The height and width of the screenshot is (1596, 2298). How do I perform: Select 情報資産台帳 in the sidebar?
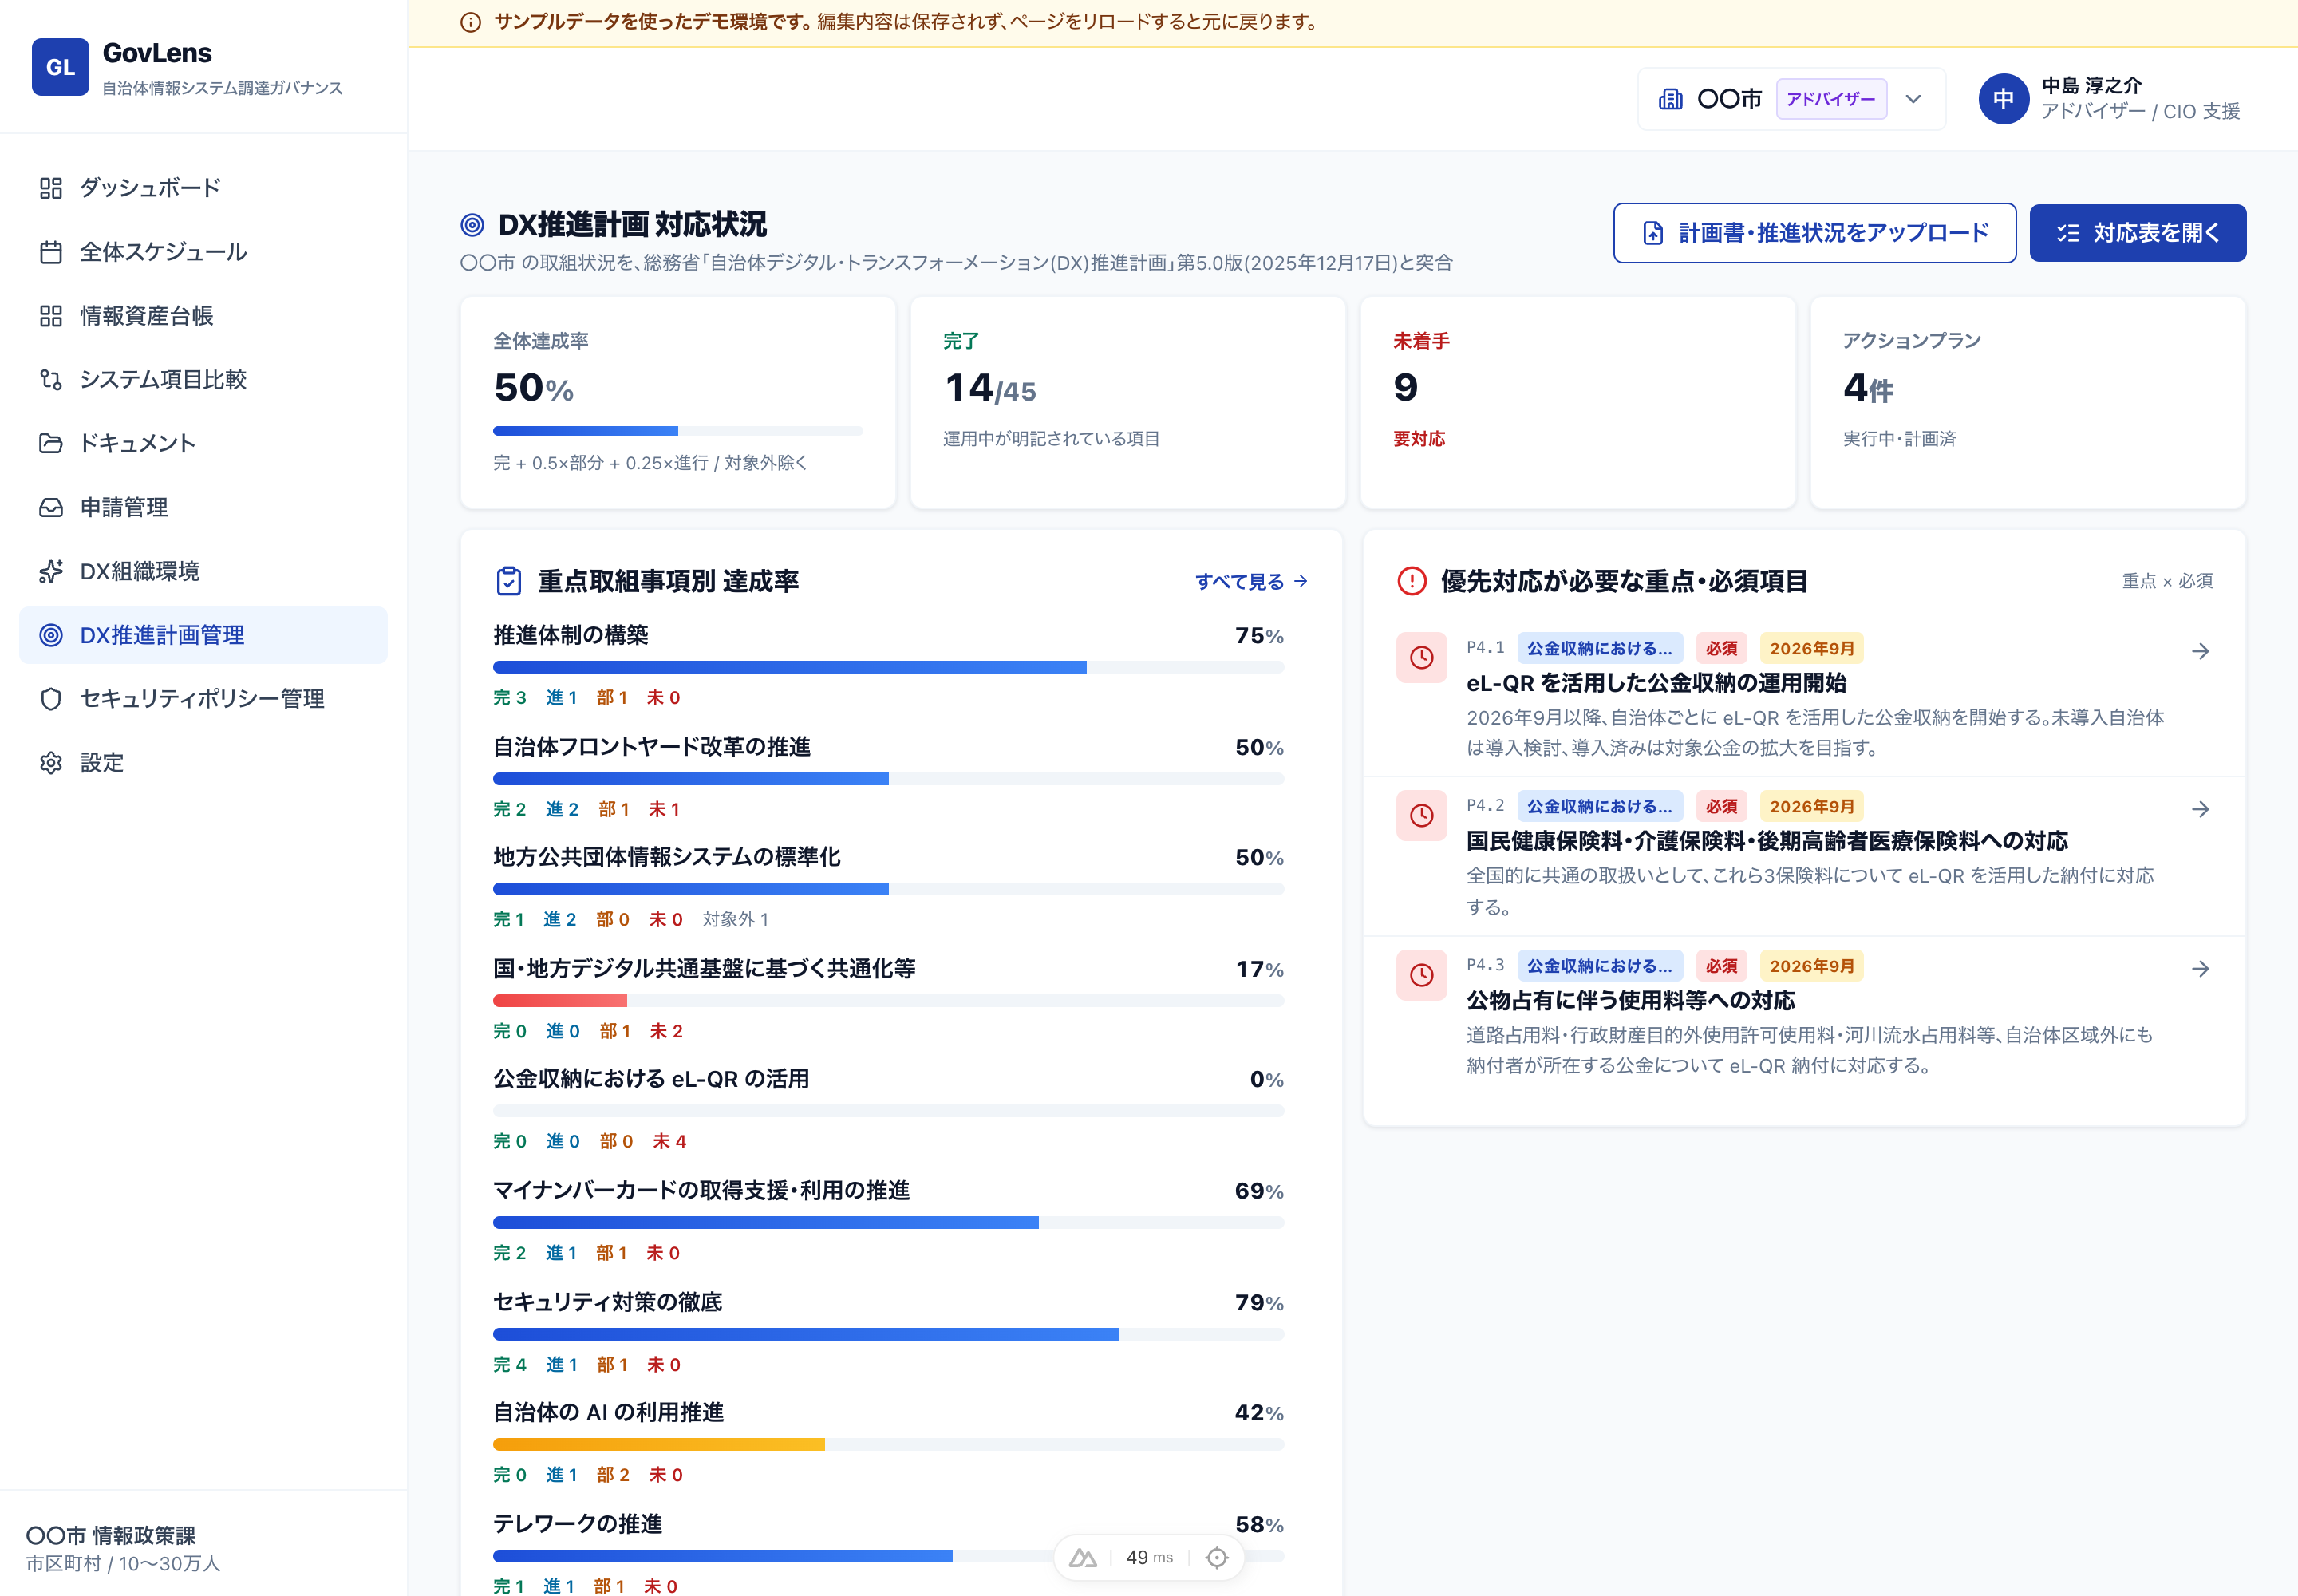[203, 316]
